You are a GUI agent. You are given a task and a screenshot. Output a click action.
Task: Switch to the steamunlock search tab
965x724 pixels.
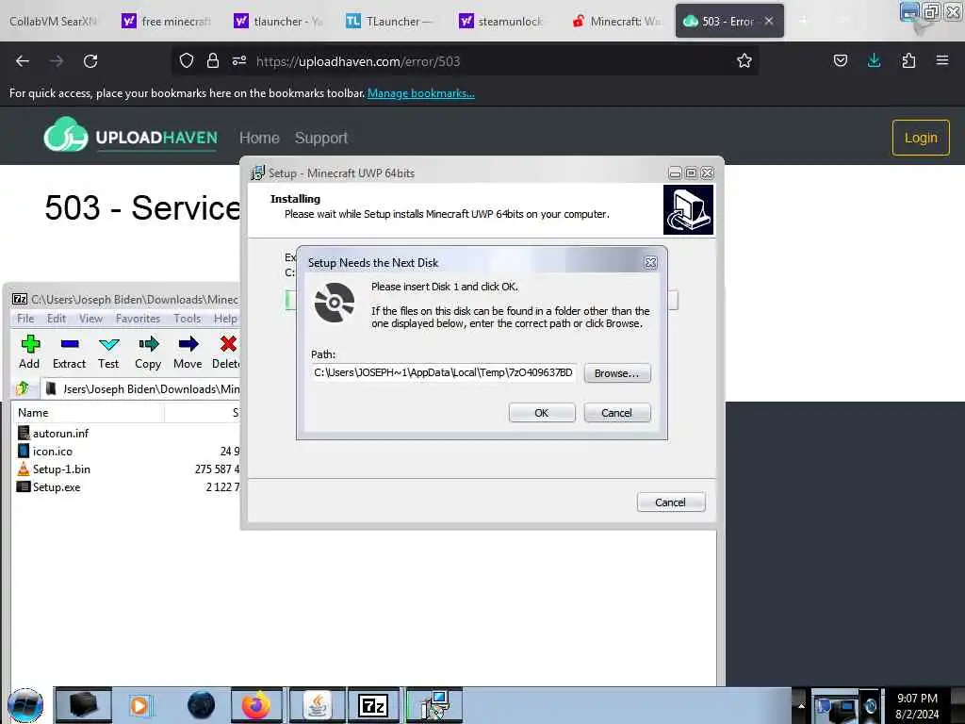coord(503,21)
